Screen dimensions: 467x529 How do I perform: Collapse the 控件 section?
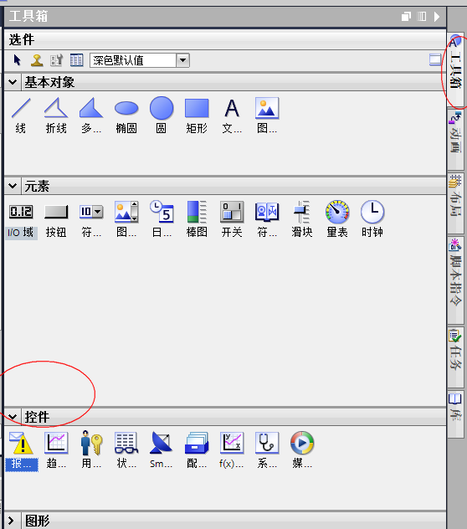pos(13,417)
